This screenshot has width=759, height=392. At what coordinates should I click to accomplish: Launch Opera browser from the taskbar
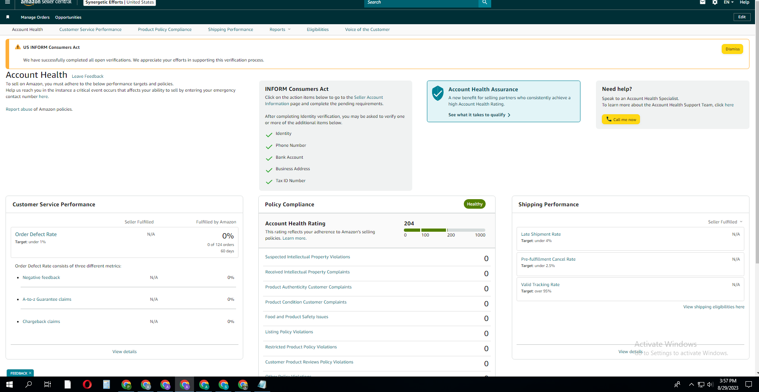pos(87,384)
